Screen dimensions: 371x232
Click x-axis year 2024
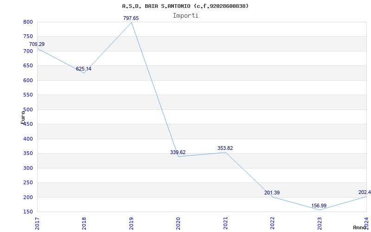366,224
